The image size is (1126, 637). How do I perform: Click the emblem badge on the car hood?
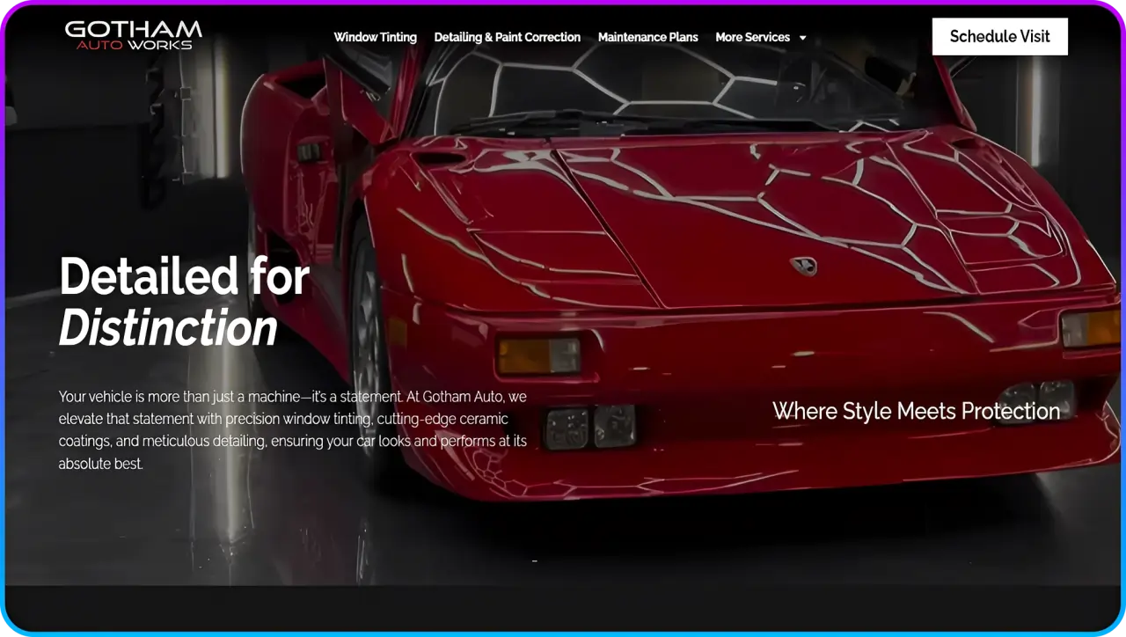tap(802, 266)
